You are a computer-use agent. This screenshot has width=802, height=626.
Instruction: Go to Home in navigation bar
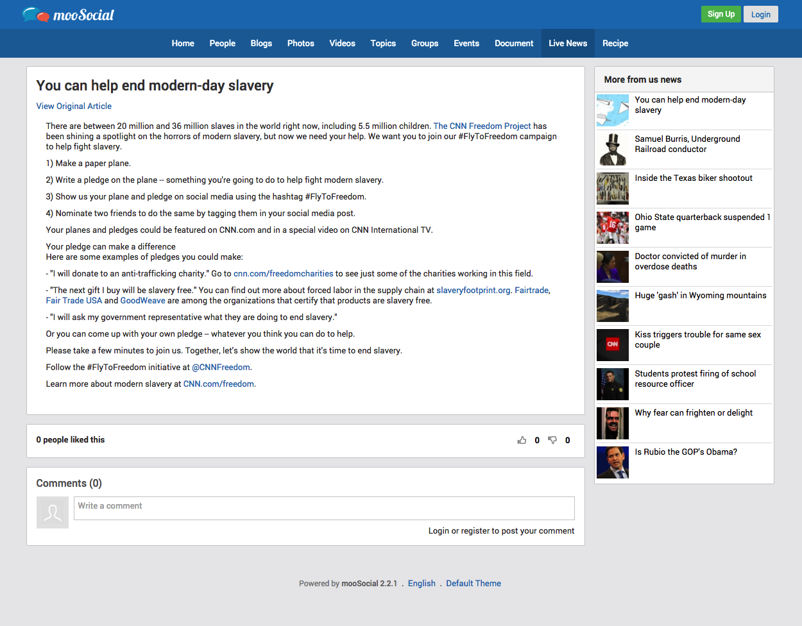(183, 43)
